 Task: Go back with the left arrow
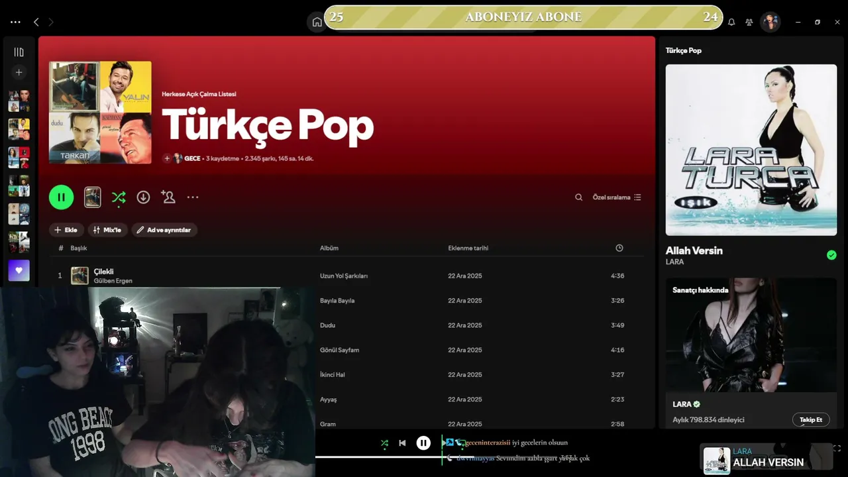[36, 22]
